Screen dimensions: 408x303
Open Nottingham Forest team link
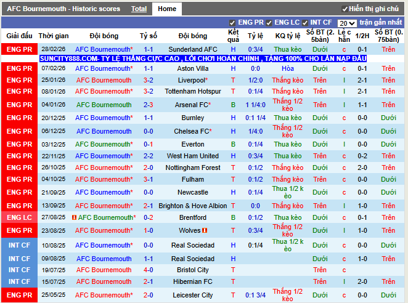click(x=193, y=168)
